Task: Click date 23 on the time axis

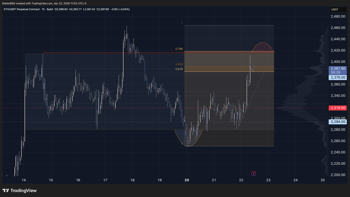Action: click(268, 180)
